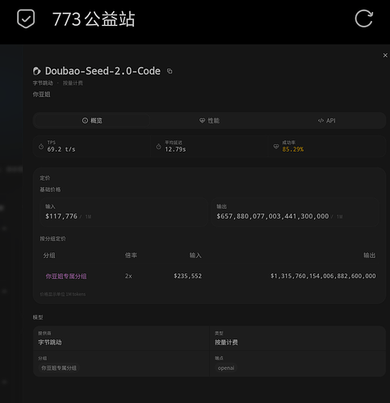Click the average latency timer icon
This screenshot has width=390, height=403.
pyautogui.click(x=158, y=147)
